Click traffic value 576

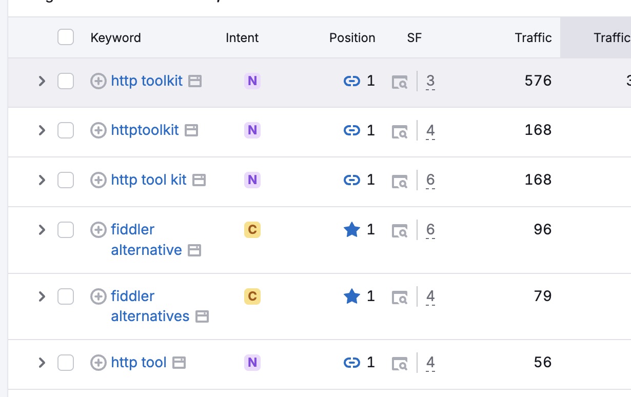tap(538, 81)
